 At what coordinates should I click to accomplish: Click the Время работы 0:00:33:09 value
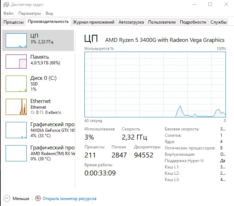tap(100, 173)
